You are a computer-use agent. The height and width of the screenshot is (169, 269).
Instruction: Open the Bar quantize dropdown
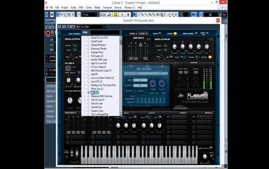click(225, 15)
